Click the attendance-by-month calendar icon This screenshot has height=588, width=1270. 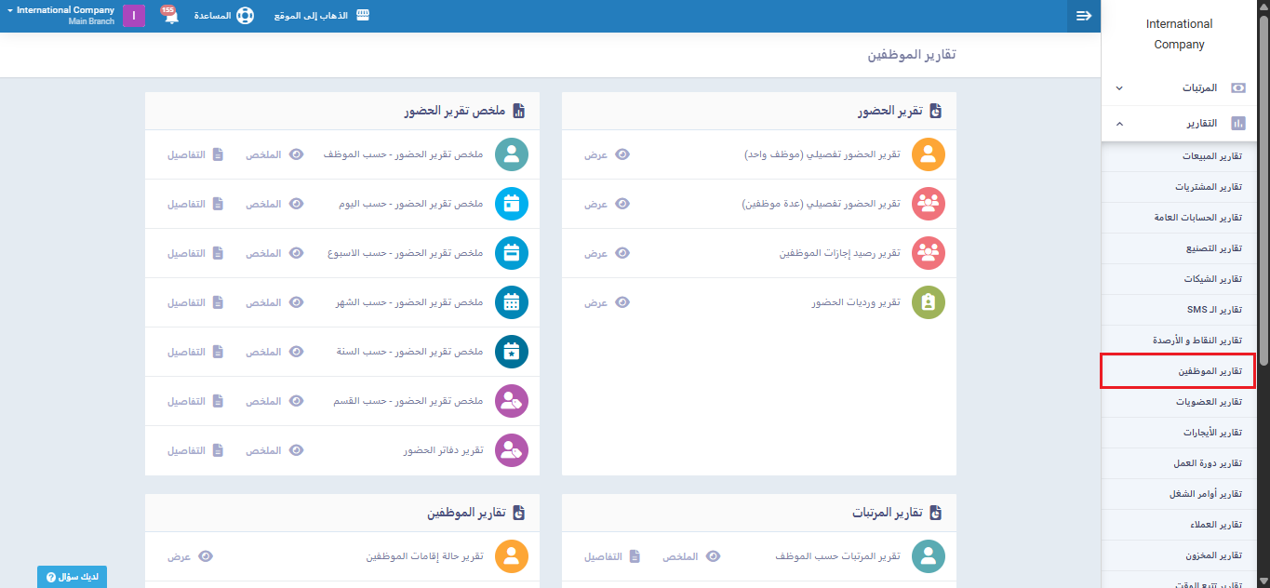click(x=512, y=302)
